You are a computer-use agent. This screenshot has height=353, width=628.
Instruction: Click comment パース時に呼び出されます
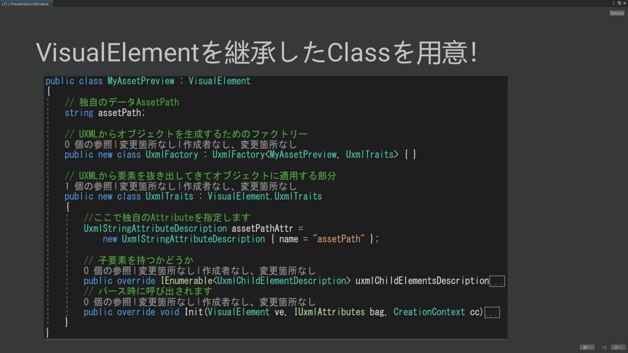pos(148,291)
